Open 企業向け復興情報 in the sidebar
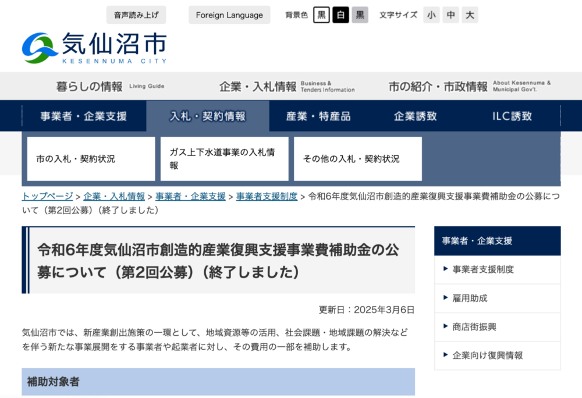 tap(498, 356)
